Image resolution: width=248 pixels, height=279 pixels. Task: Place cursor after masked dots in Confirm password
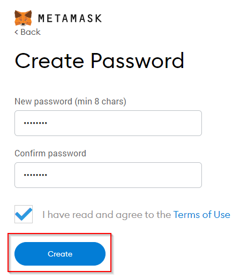pyautogui.click(x=48, y=175)
